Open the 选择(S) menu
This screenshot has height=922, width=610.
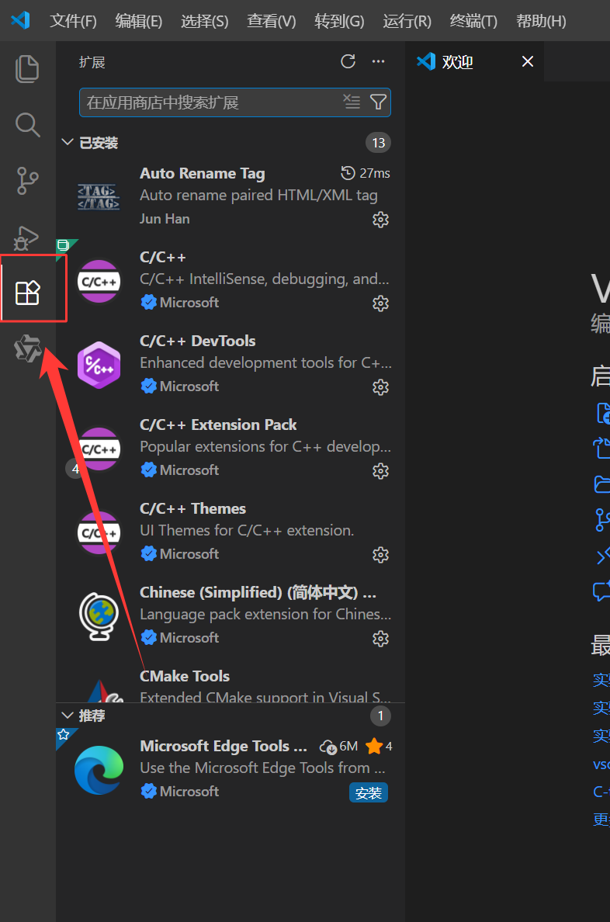205,21
